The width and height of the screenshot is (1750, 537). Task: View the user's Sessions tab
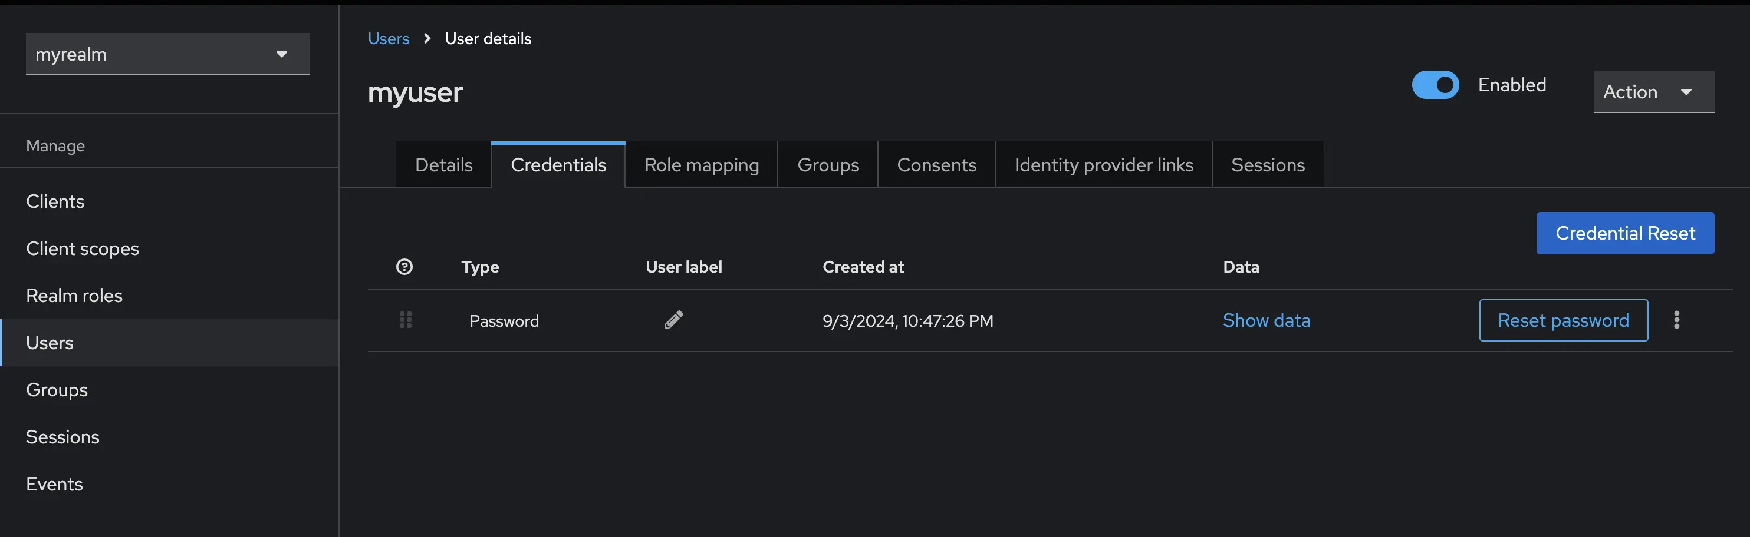1268,165
